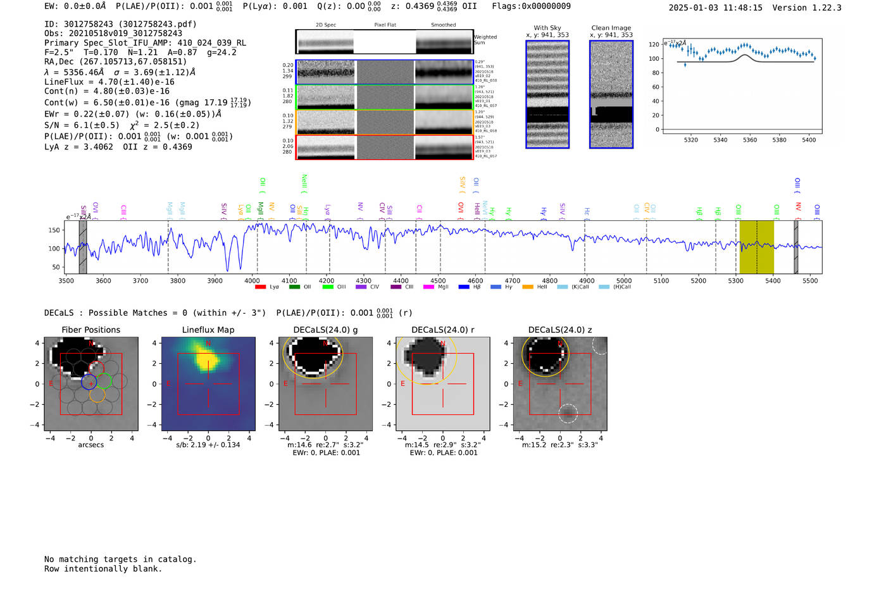
Task: Click the (K)CaII legend swatch
Action: [562, 287]
